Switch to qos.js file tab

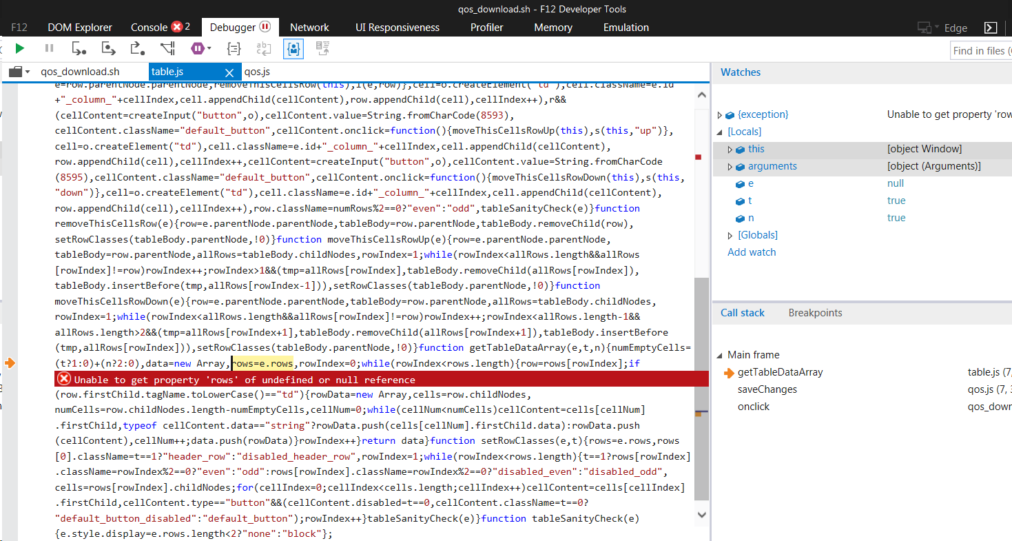[257, 72]
